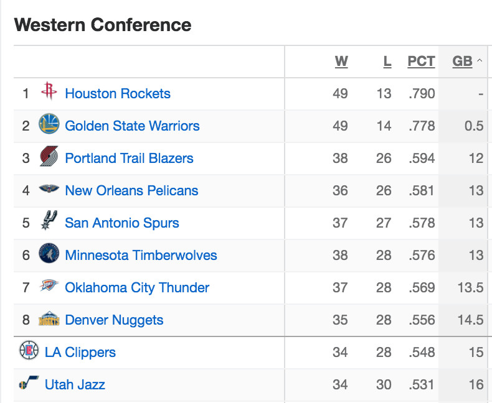
Task: Click the Portland Trail Blazers logo
Action: coord(49,156)
